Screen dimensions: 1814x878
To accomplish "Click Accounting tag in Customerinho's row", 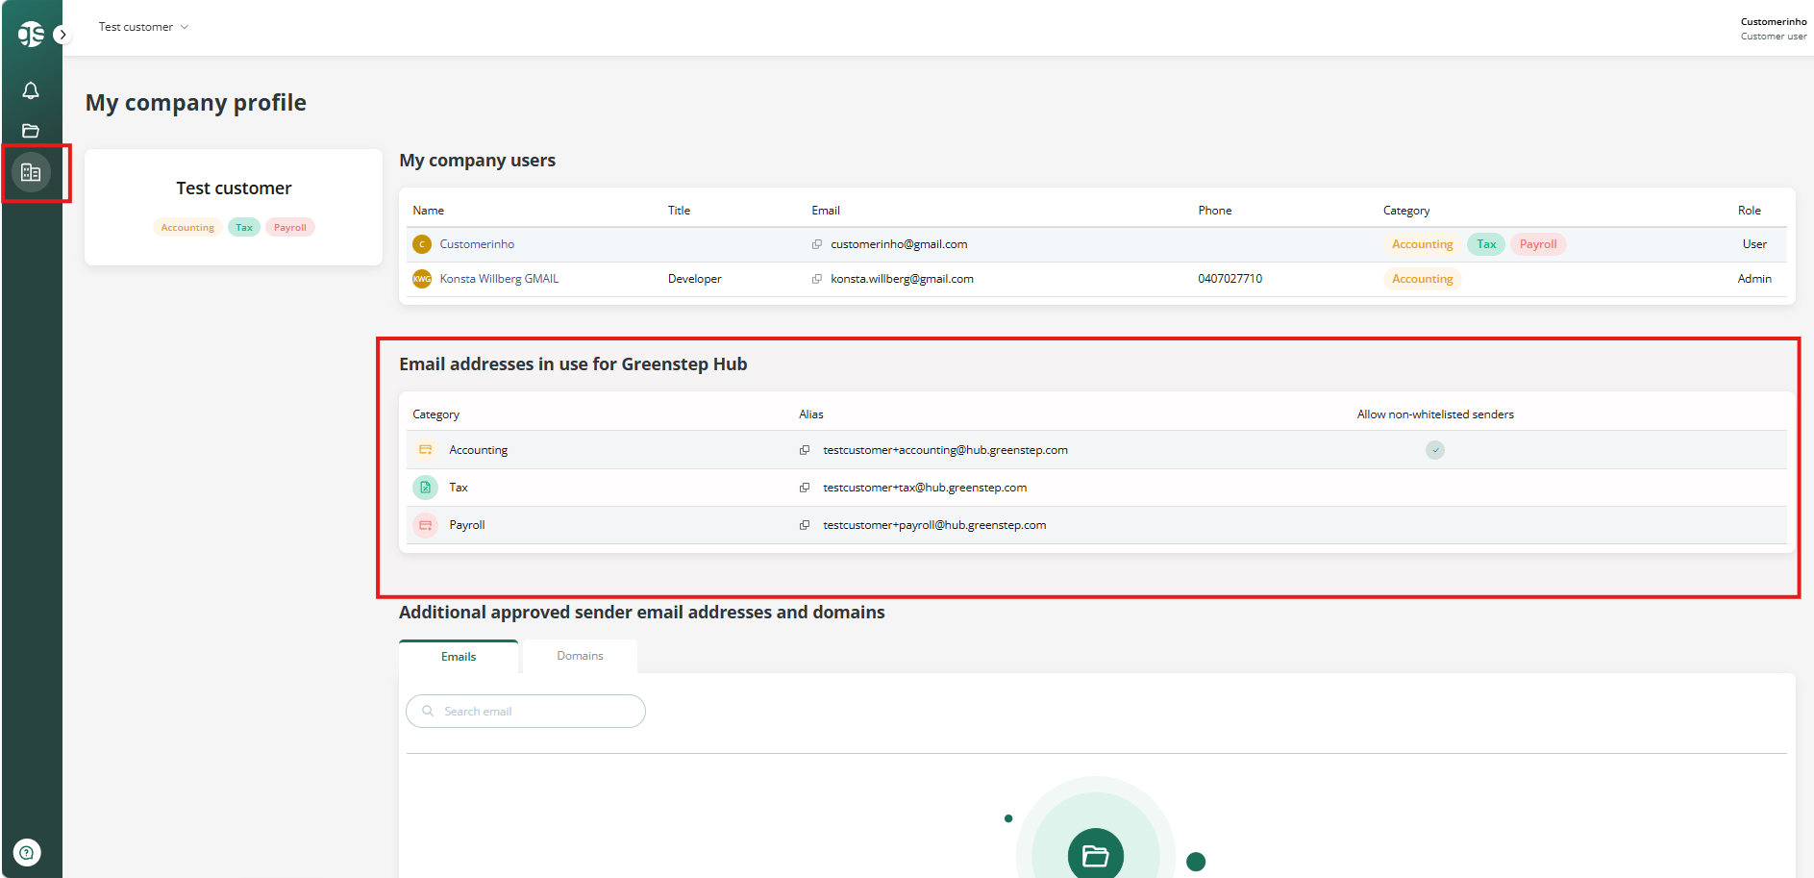I will coord(1423,244).
